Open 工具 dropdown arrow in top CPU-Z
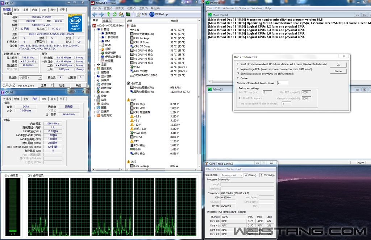The width and height of the screenshot is (371, 240). tap(51, 85)
